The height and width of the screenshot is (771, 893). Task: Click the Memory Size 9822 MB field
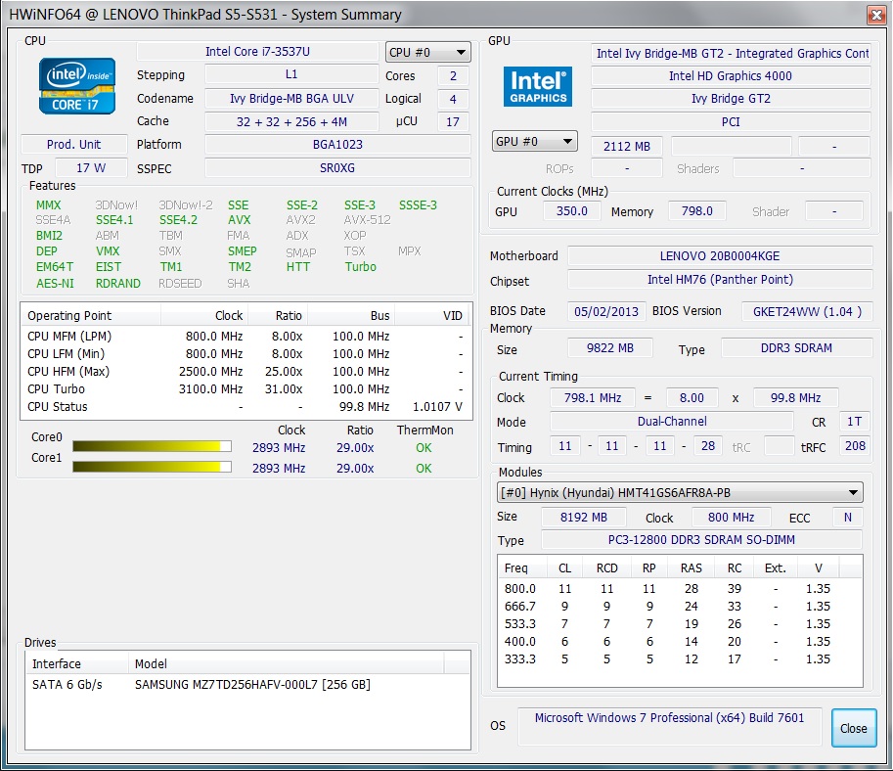tap(610, 348)
